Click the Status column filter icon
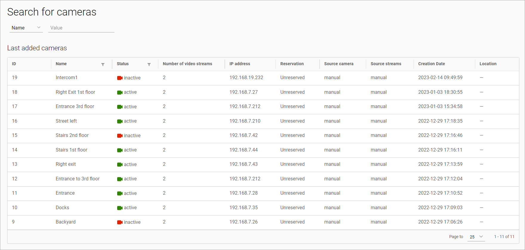 (x=149, y=64)
